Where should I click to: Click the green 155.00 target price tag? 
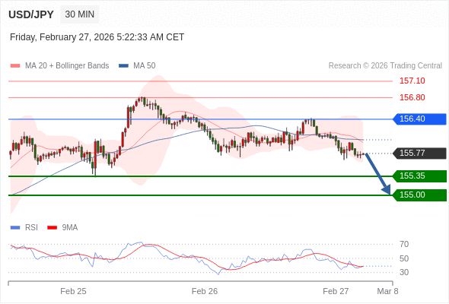[420, 195]
